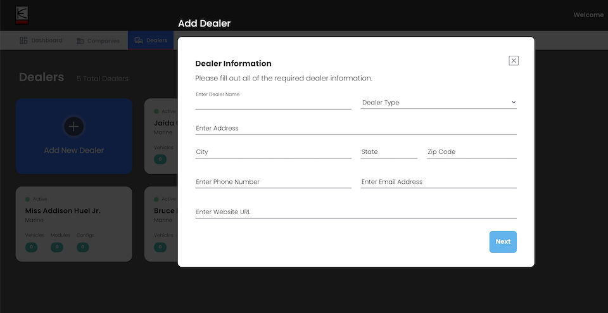This screenshot has width=608, height=313.
Task: Click Modules count badge on Addison Huel card
Action: click(x=57, y=246)
